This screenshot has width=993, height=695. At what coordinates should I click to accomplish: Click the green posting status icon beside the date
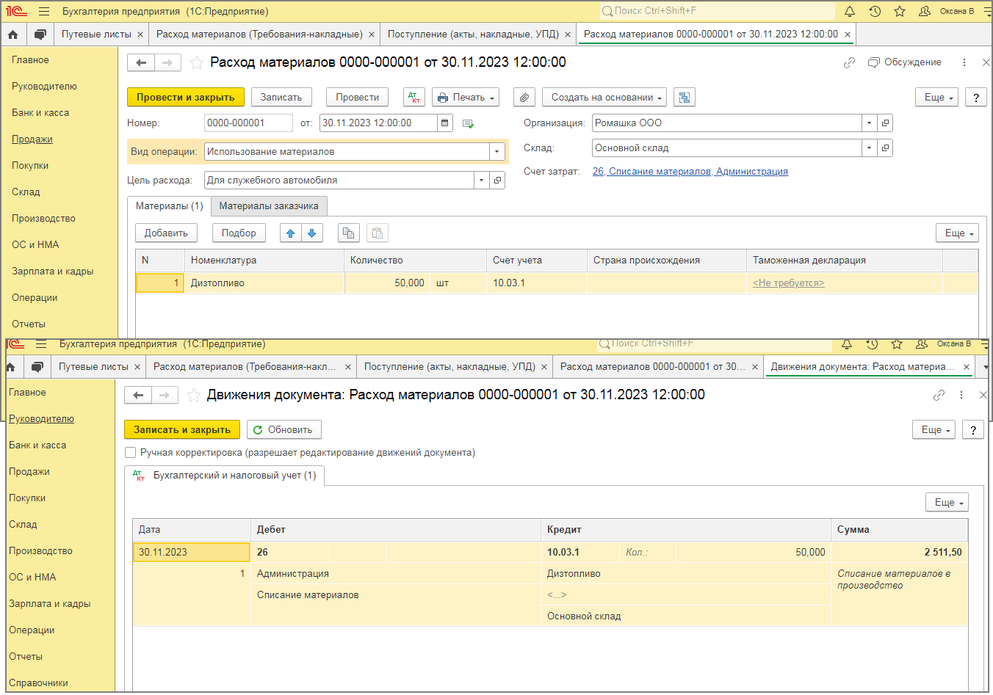[x=468, y=124]
